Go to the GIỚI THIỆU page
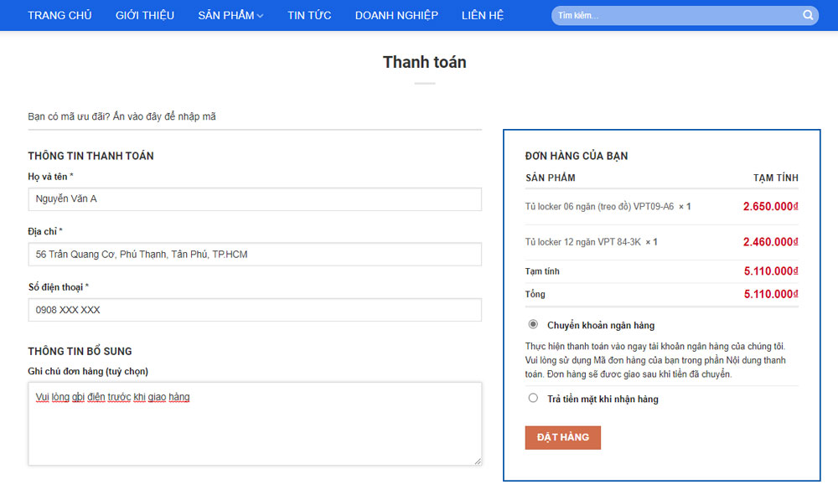 click(145, 15)
